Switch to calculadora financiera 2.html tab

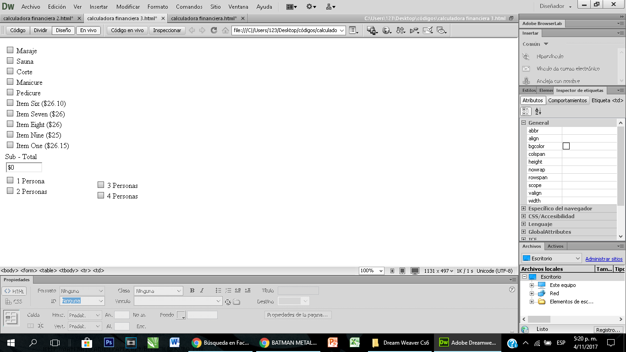tap(38, 18)
